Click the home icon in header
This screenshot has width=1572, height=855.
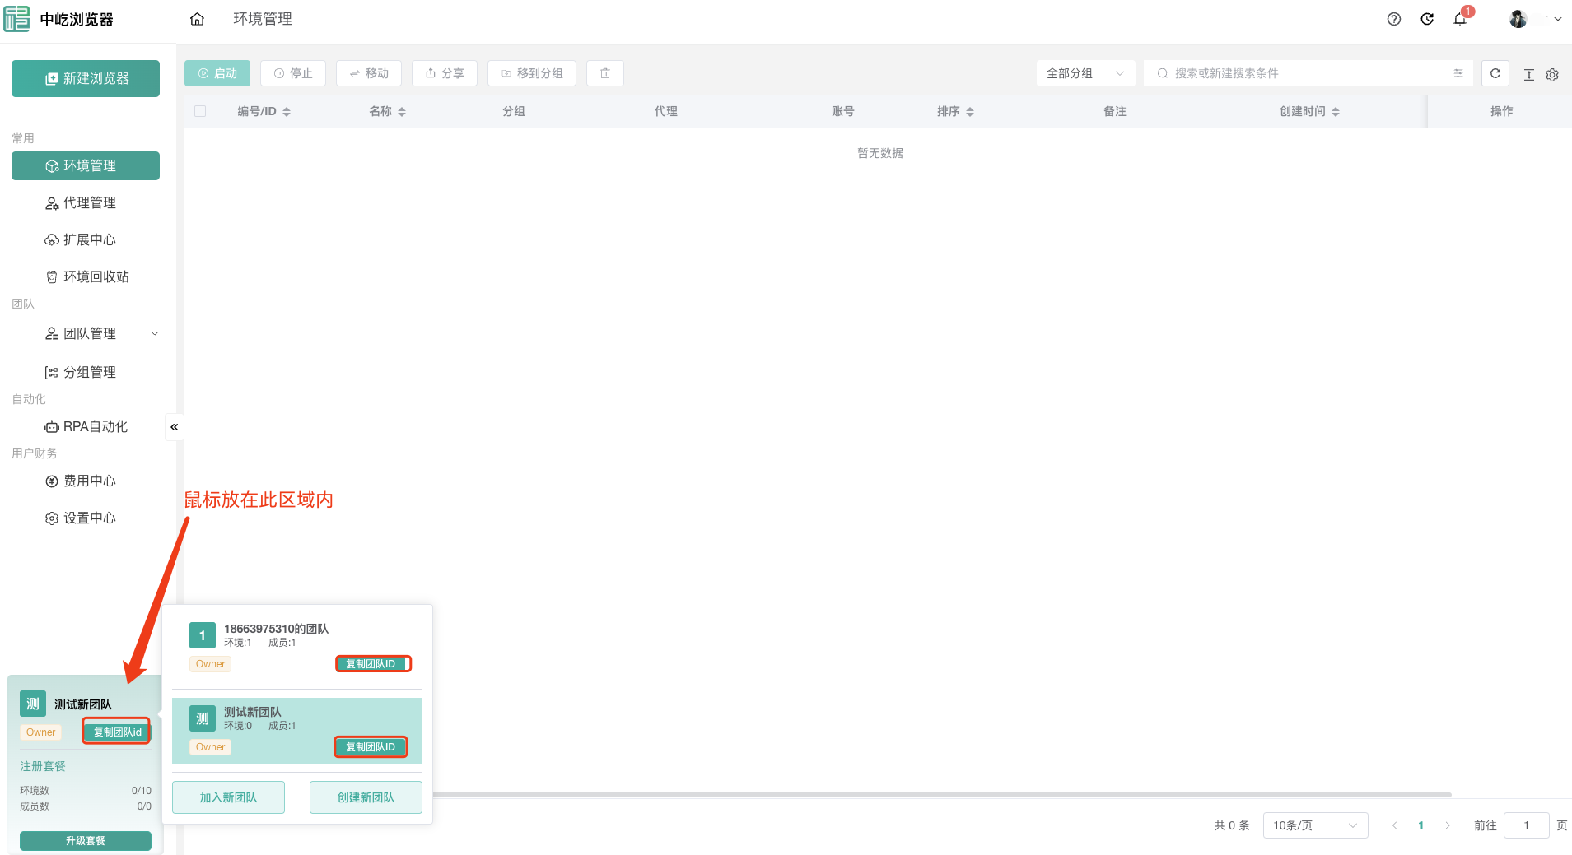[x=197, y=19]
